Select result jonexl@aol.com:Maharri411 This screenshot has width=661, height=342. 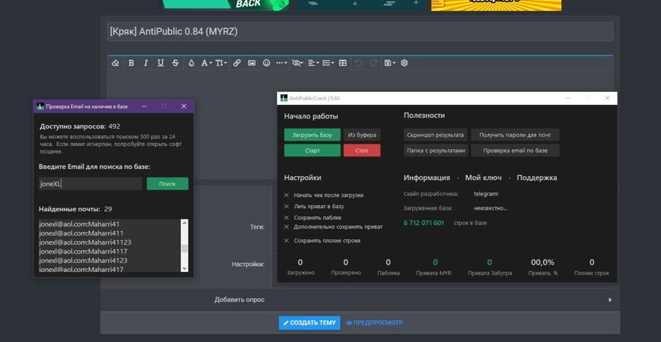81,233
